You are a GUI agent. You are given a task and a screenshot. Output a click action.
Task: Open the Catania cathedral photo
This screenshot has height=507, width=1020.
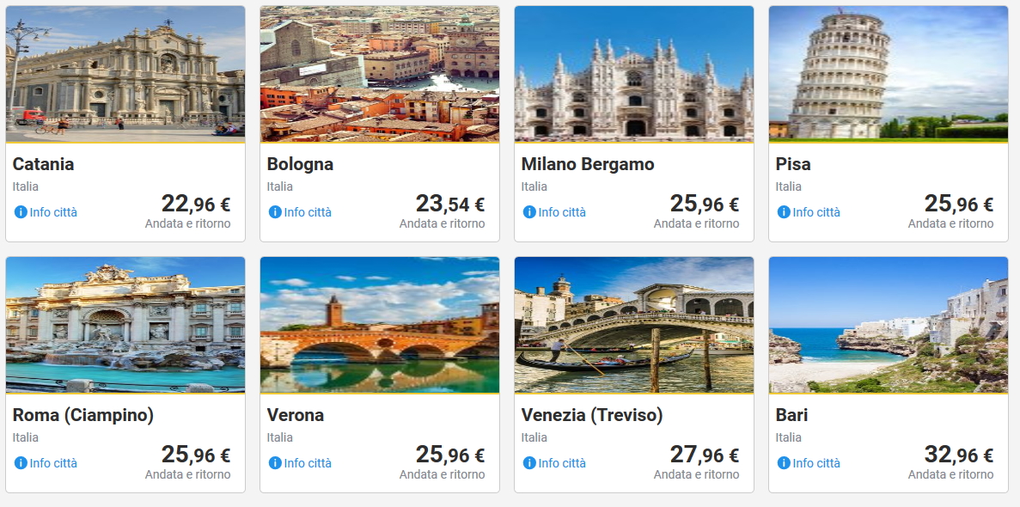(125, 74)
